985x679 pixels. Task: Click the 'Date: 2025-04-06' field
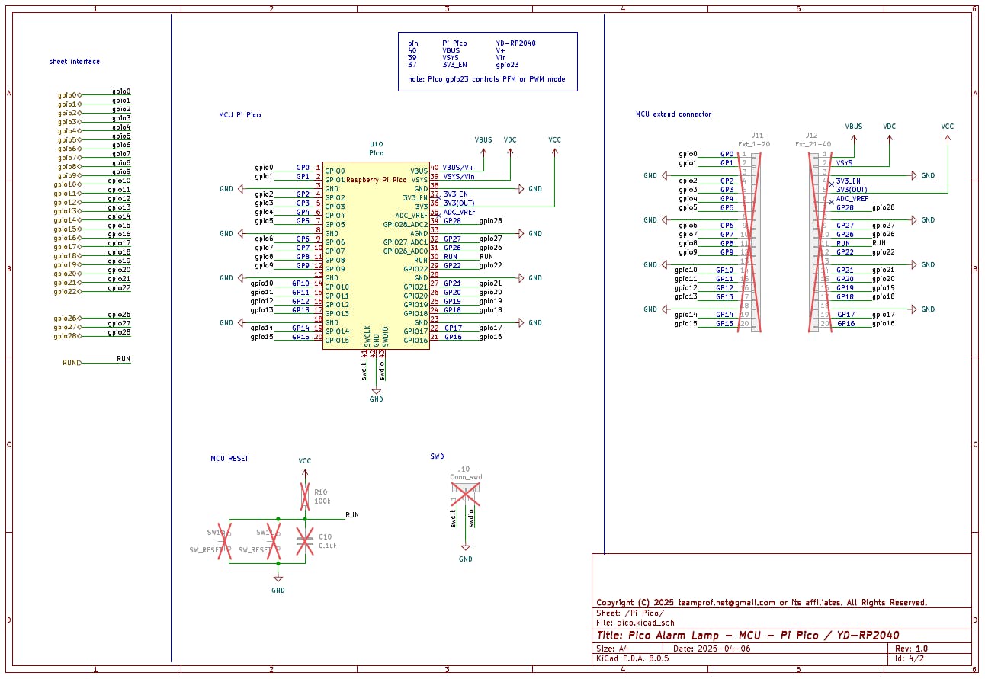click(714, 649)
